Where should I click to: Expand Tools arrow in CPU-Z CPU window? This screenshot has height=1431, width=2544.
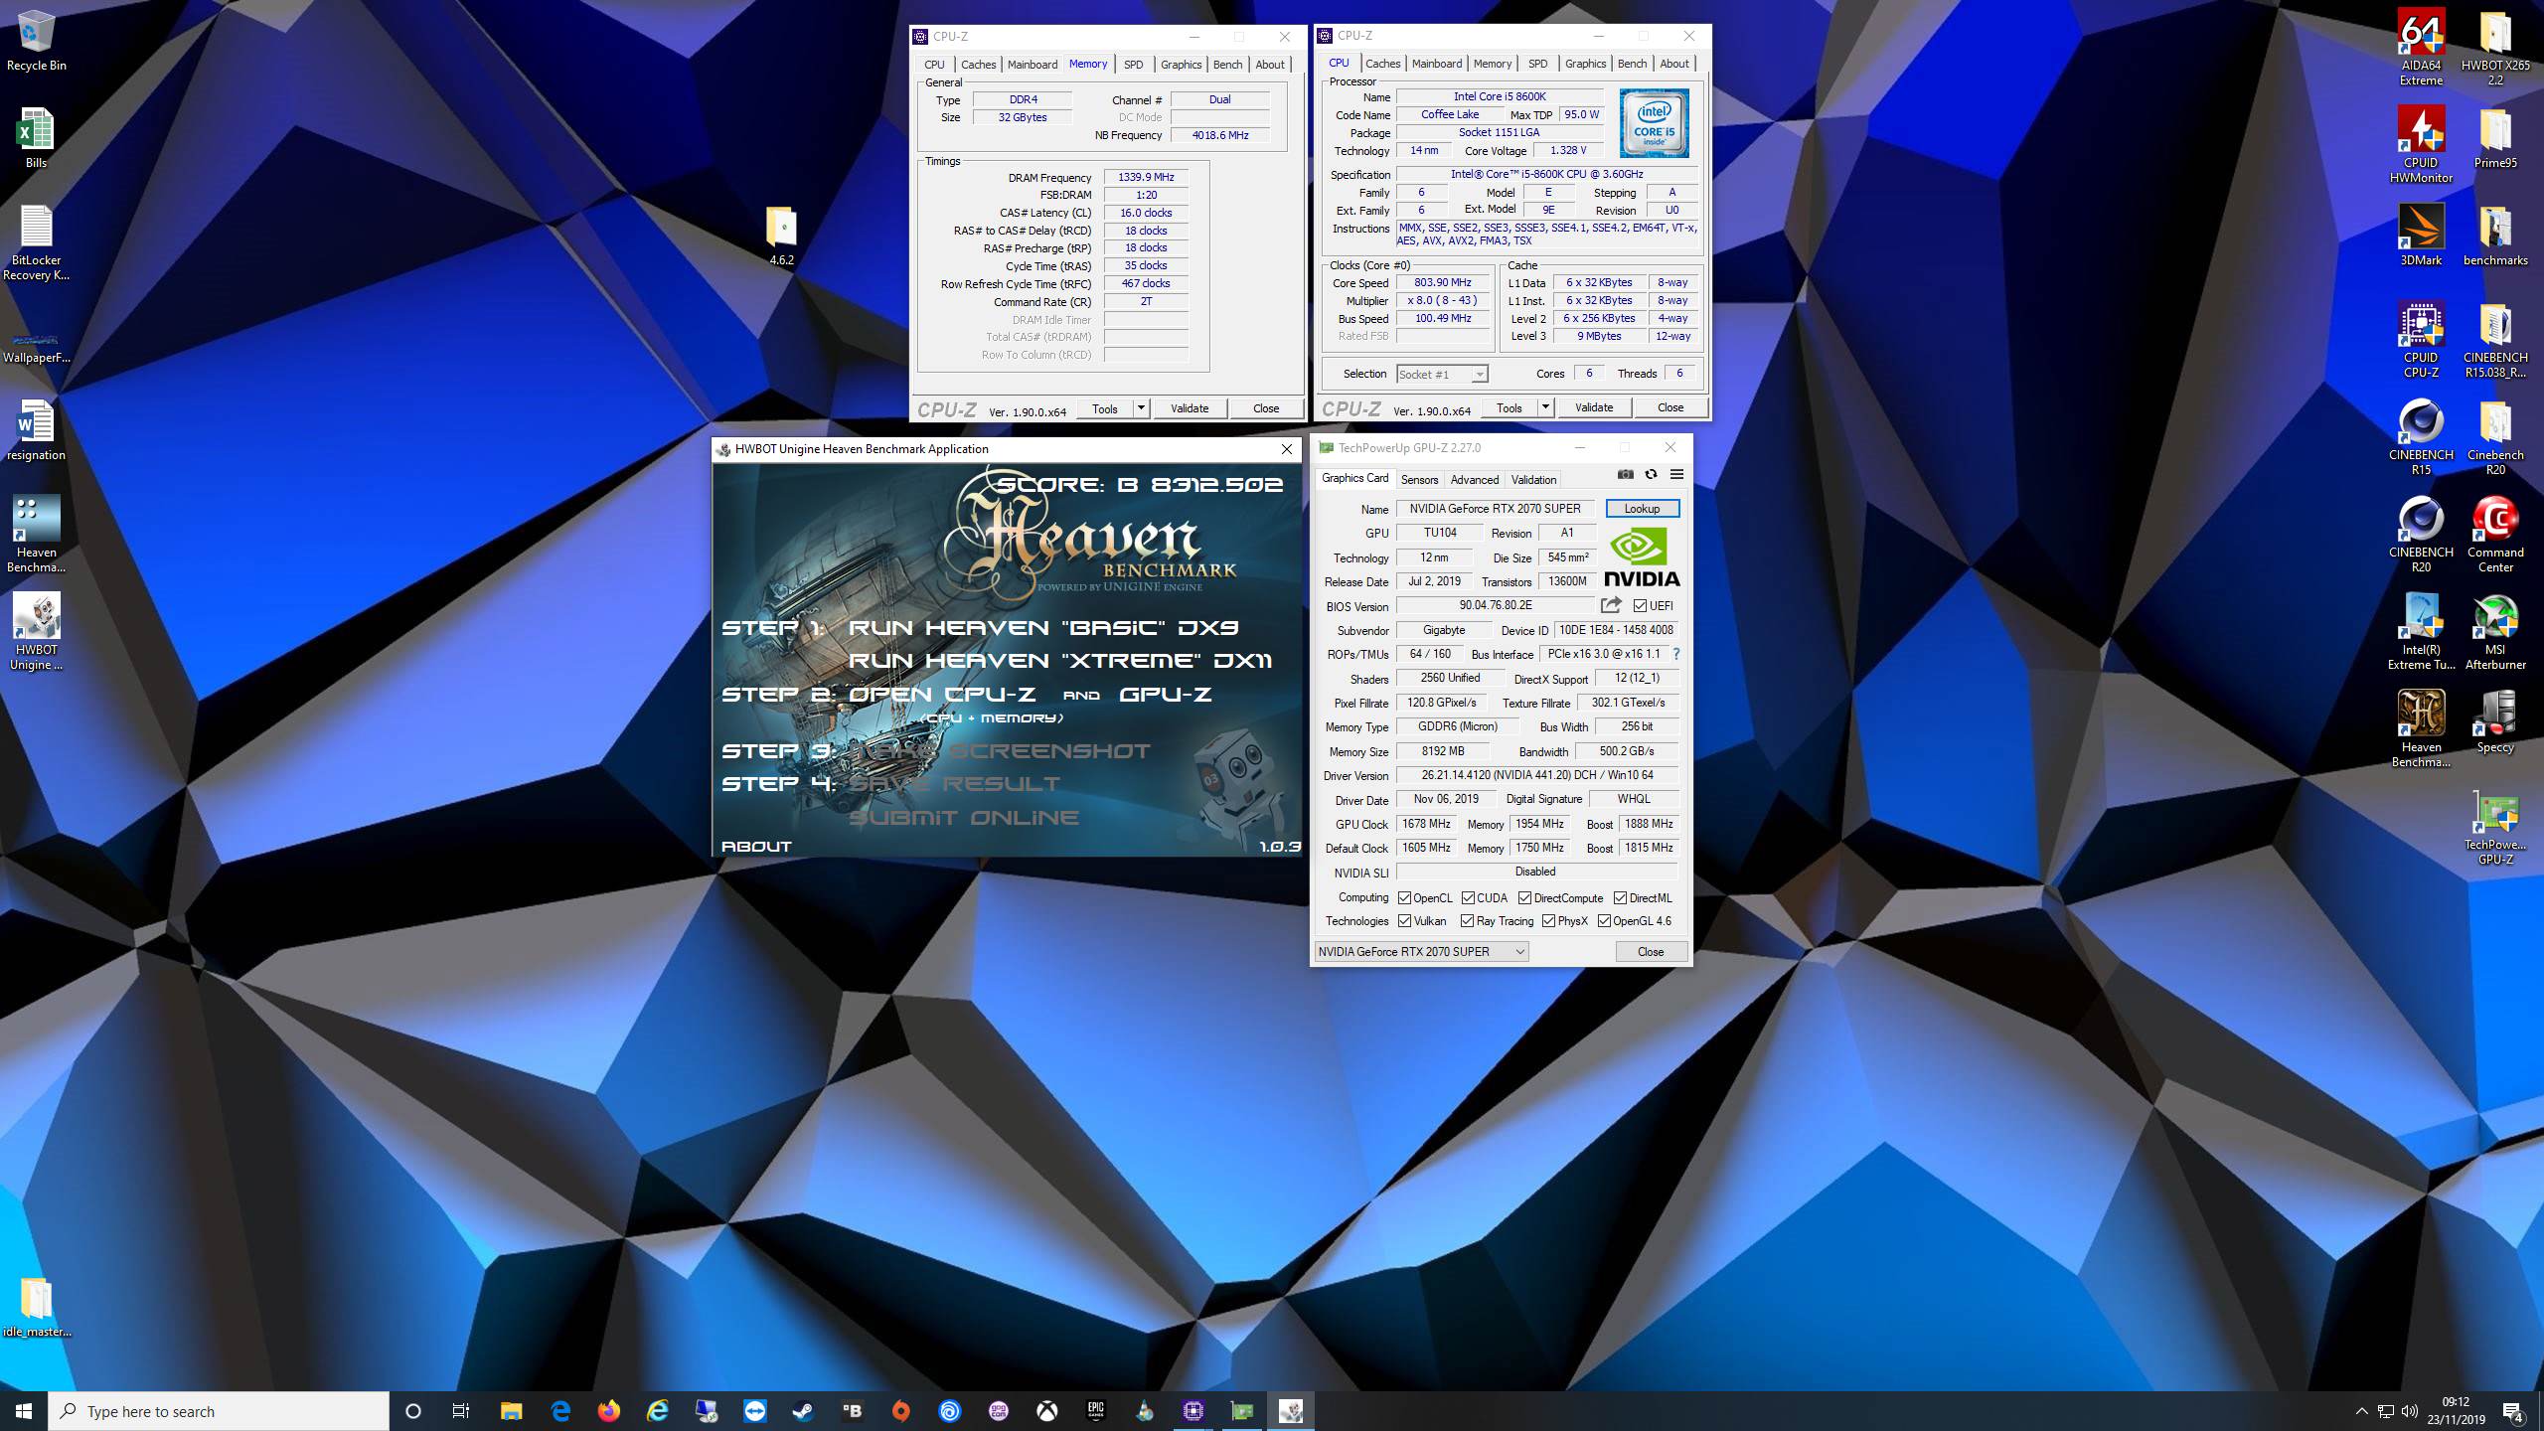coord(1545,407)
